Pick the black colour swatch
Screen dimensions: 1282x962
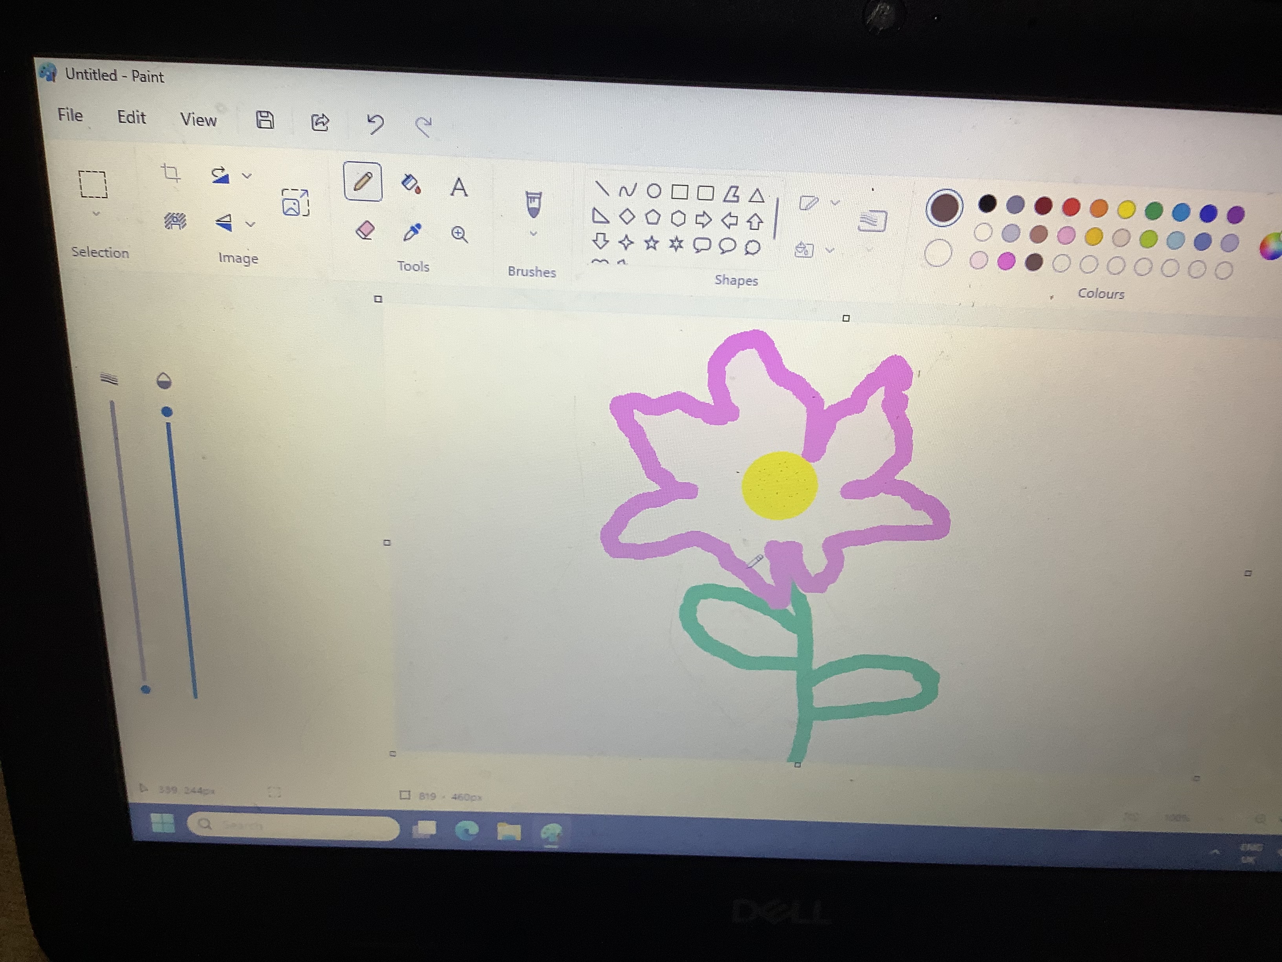(x=987, y=204)
